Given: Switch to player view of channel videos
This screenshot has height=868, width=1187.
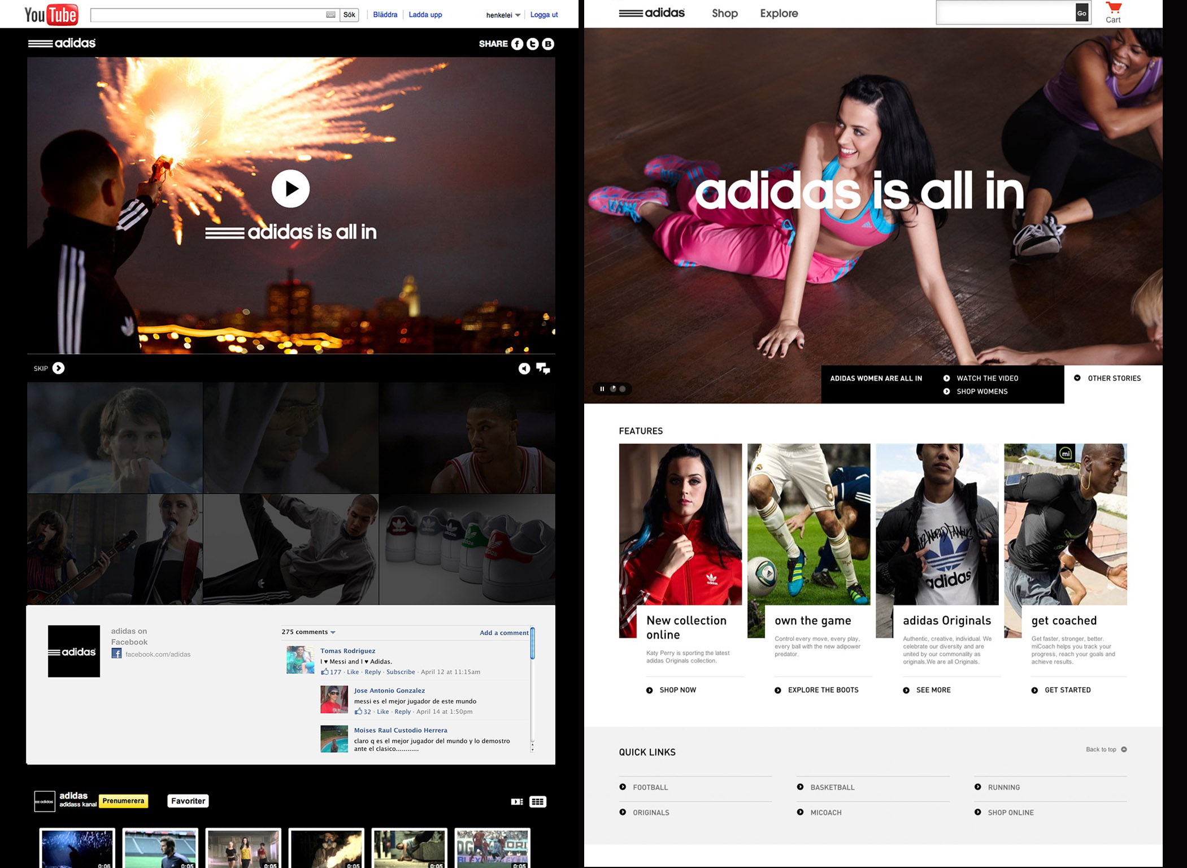Looking at the screenshot, I should tap(516, 801).
